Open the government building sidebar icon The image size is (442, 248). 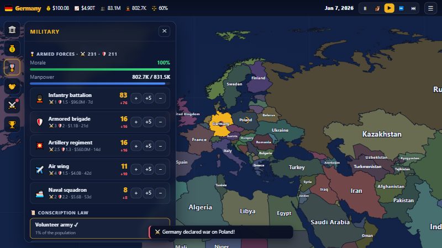[x=12, y=30]
